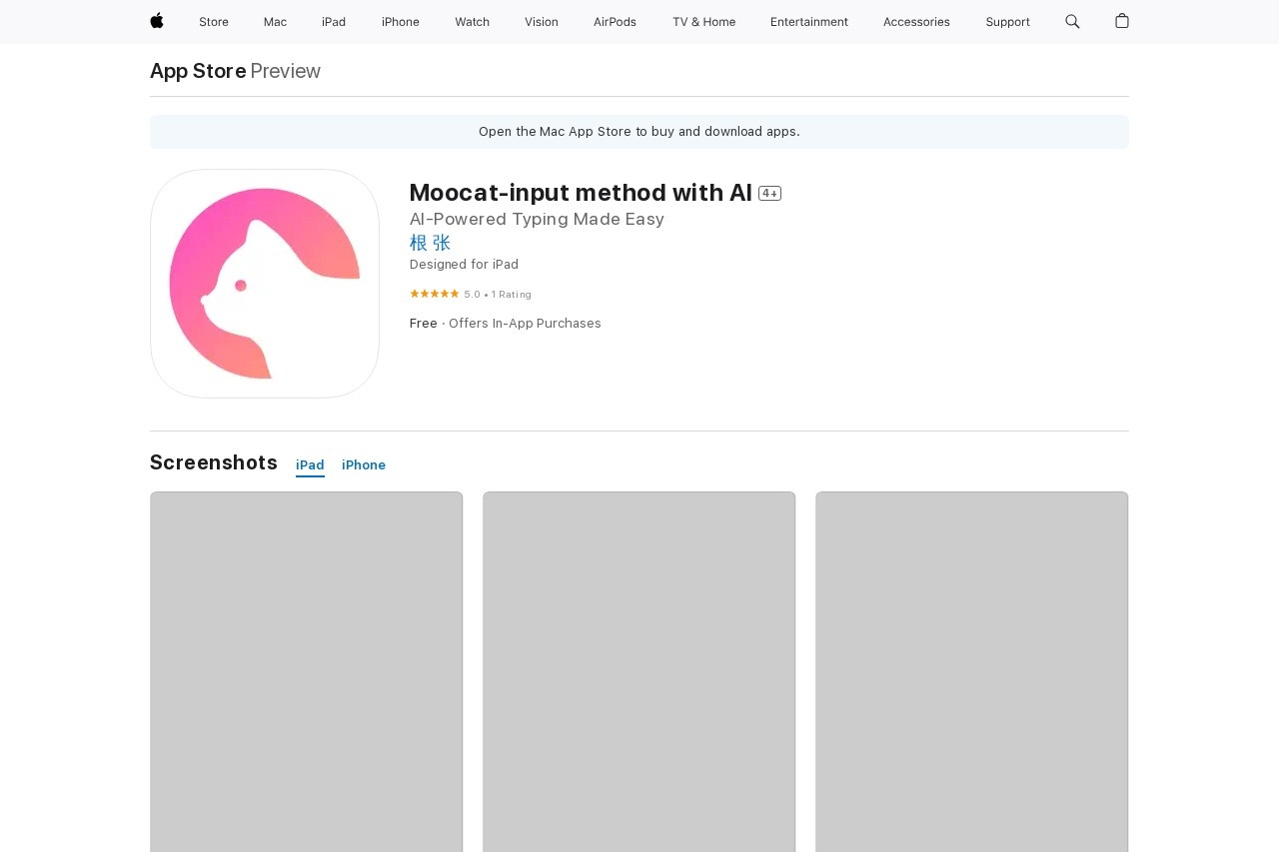Open the third iPad screenshot thumbnail
1279x852 pixels.
click(x=972, y=671)
